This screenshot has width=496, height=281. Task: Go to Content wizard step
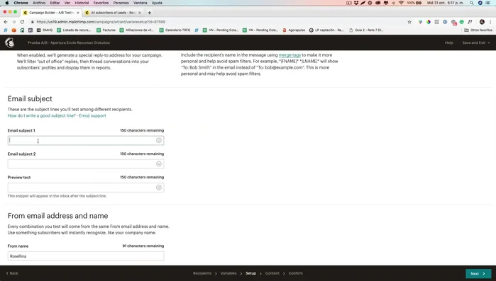pyautogui.click(x=272, y=273)
